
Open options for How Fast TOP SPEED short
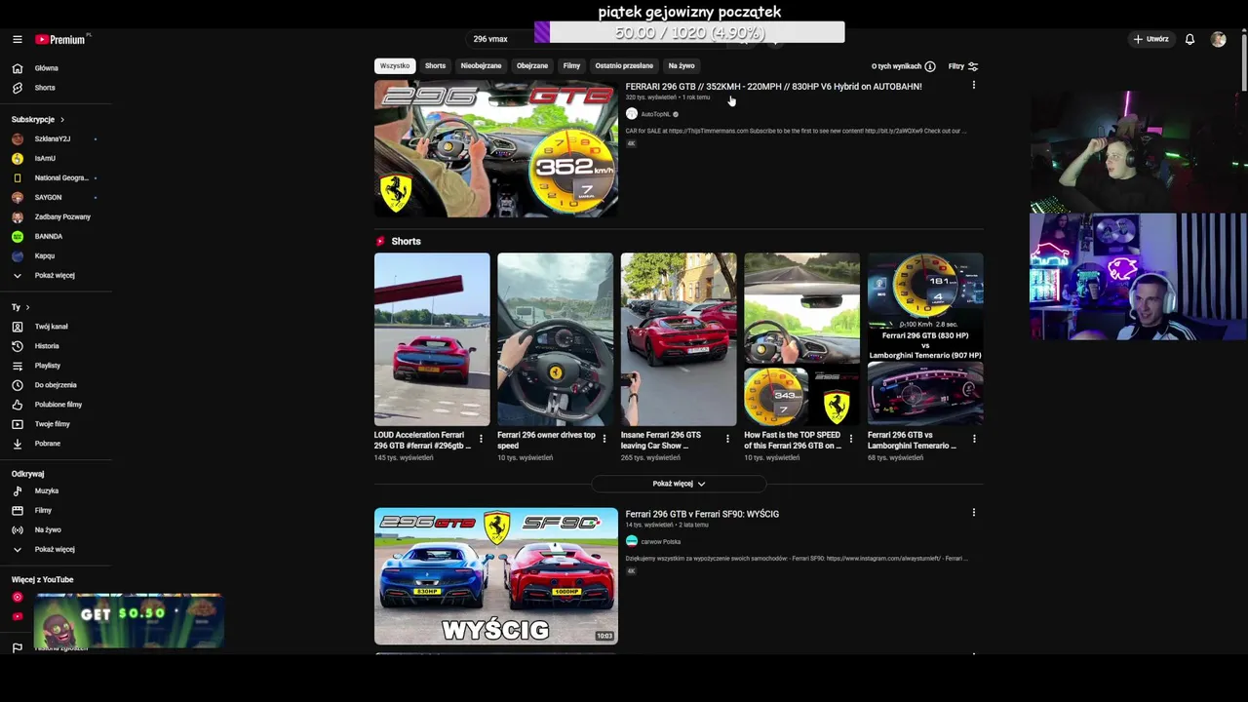point(850,439)
